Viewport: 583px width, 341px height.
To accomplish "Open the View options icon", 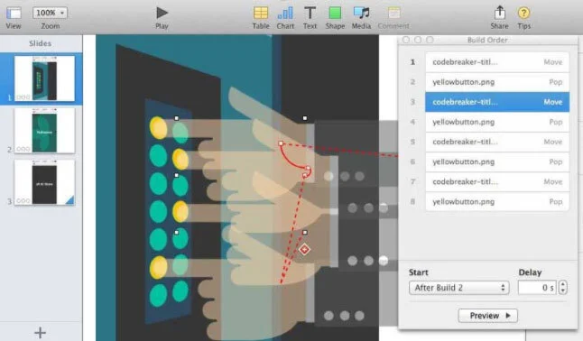I will pos(14,14).
